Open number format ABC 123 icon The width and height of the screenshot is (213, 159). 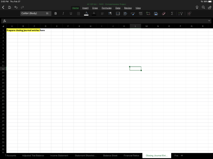pos(141,13)
